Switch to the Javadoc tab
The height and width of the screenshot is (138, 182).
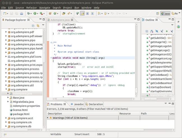tap(77, 104)
